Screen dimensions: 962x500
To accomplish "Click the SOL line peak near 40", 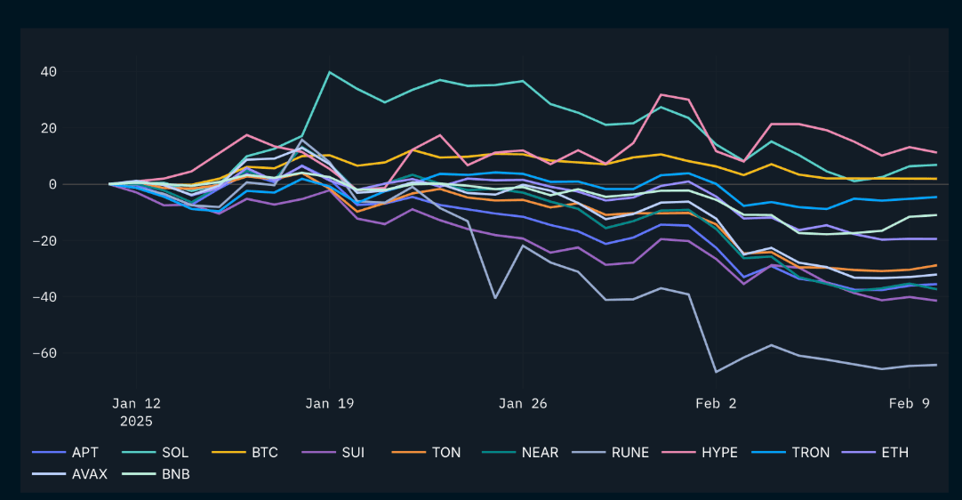I will [x=330, y=72].
